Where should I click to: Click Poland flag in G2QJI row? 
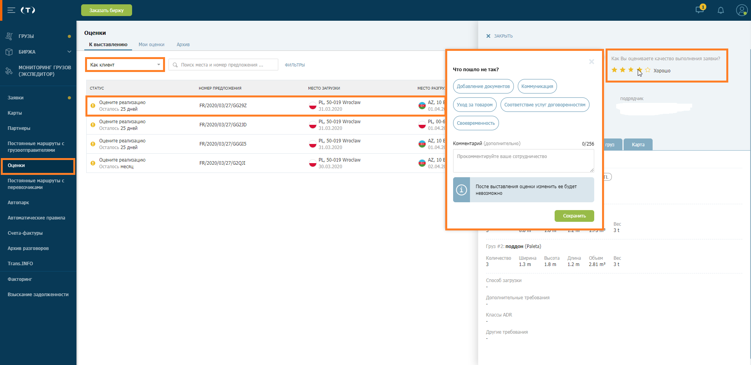pyautogui.click(x=313, y=163)
